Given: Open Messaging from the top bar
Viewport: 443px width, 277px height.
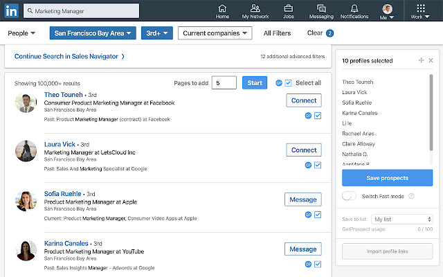Looking at the screenshot, I should 321,11.
